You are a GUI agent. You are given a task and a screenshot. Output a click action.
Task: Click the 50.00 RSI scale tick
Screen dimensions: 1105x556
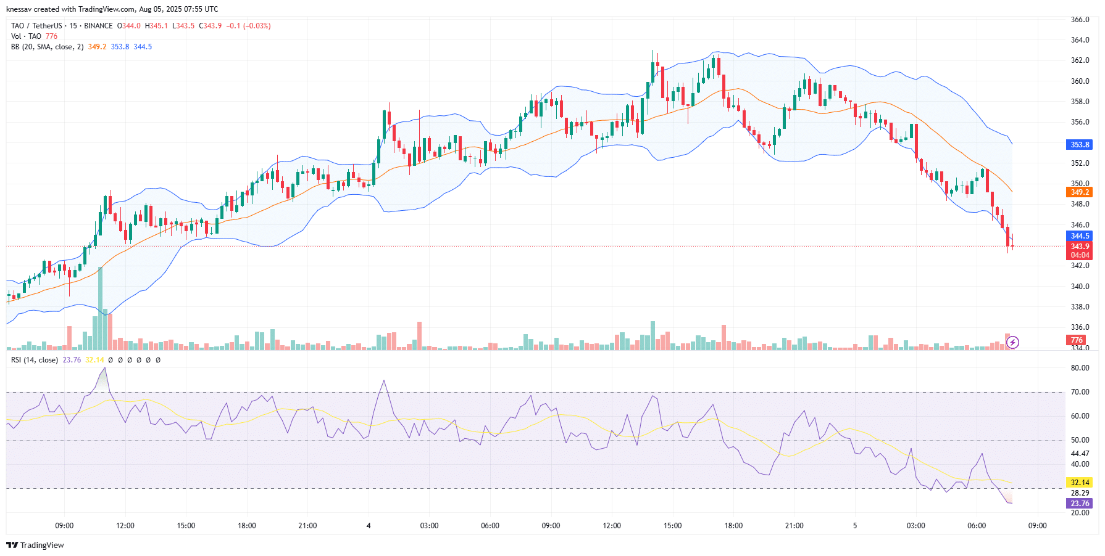tap(1080, 440)
